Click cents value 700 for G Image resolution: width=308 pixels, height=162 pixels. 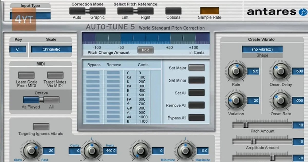(142, 104)
